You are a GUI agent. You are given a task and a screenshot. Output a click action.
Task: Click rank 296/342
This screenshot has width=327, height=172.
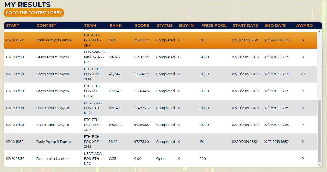coord(116,125)
